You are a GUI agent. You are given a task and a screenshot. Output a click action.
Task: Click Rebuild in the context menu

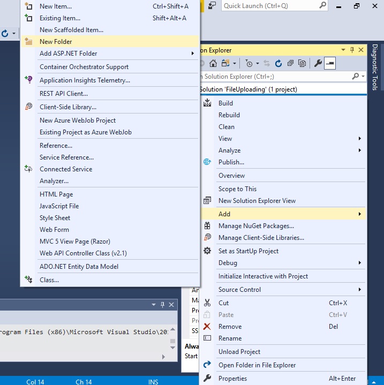(x=283, y=115)
